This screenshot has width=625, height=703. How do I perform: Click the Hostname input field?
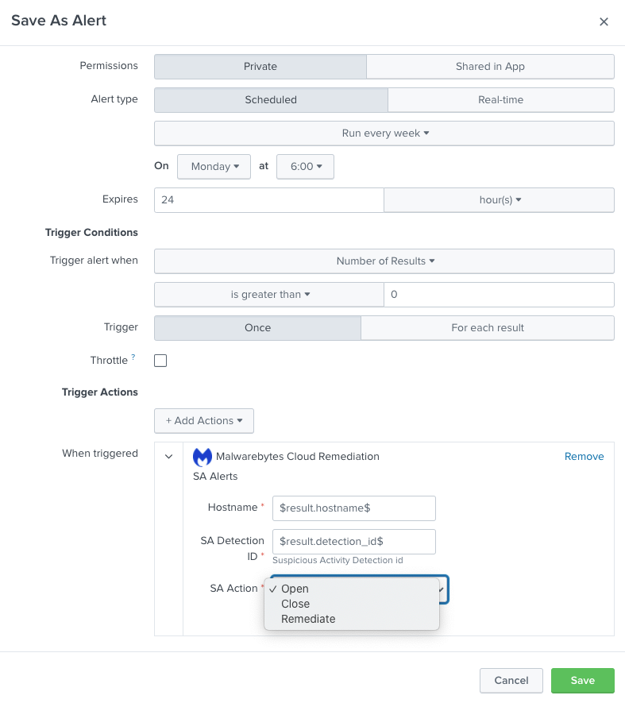(353, 508)
